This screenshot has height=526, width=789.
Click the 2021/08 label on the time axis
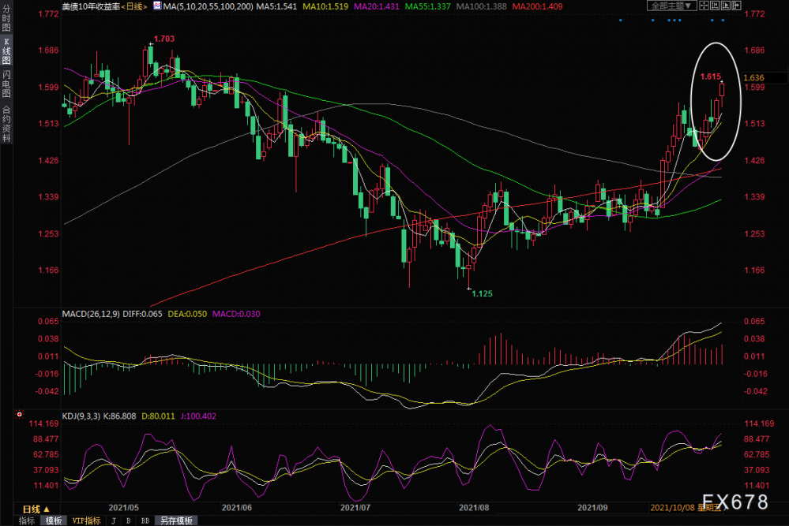click(474, 508)
